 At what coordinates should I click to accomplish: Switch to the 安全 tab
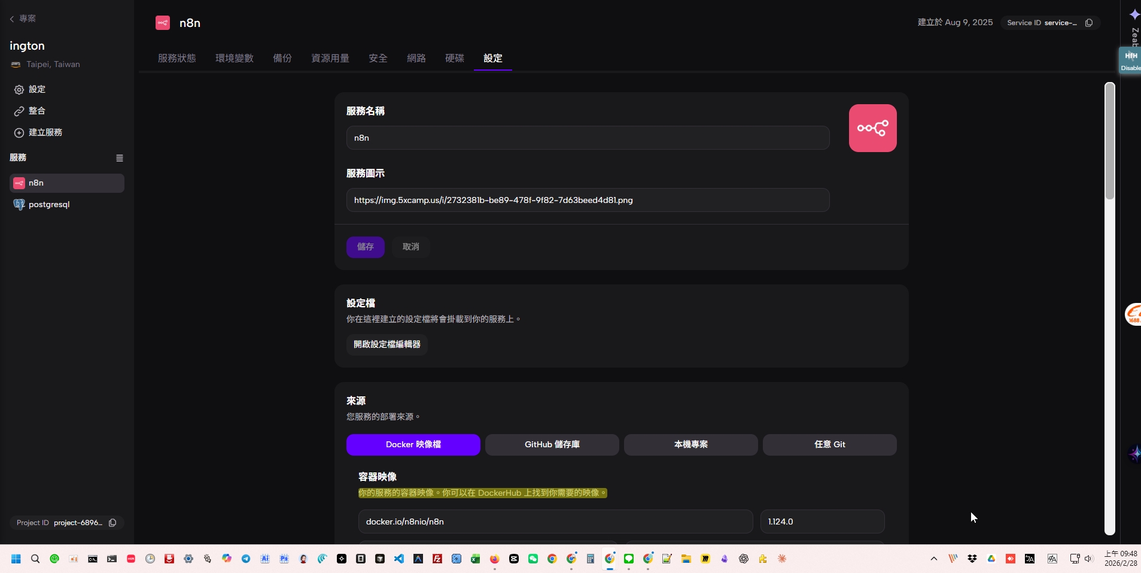[x=378, y=58]
